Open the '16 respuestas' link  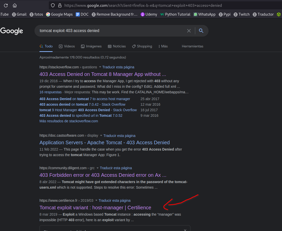coord(51,92)
